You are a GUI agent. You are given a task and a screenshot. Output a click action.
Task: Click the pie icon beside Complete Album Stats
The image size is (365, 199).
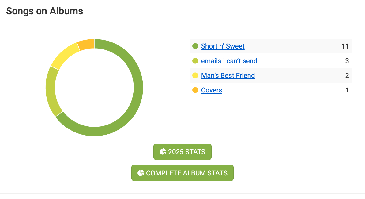pyautogui.click(x=141, y=173)
